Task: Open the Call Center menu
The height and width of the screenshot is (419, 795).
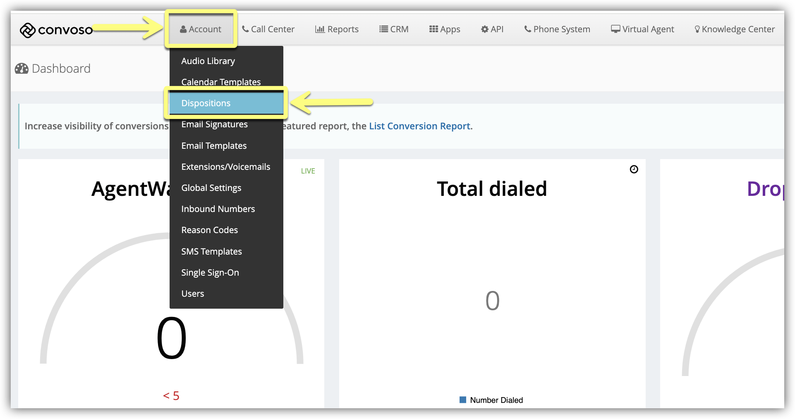Action: [268, 29]
